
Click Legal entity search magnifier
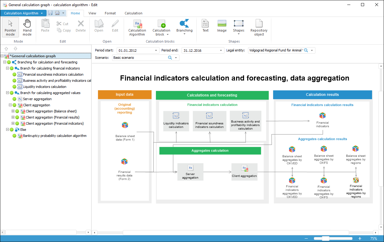point(306,50)
